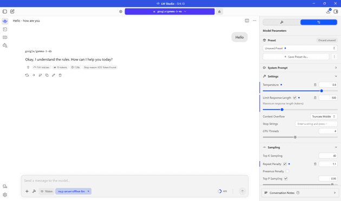Collapse the Settings section

(x=300, y=76)
